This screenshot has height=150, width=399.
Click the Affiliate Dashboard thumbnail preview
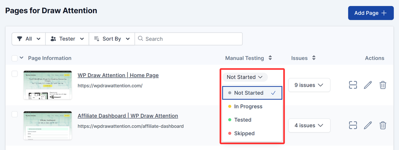[48, 125]
